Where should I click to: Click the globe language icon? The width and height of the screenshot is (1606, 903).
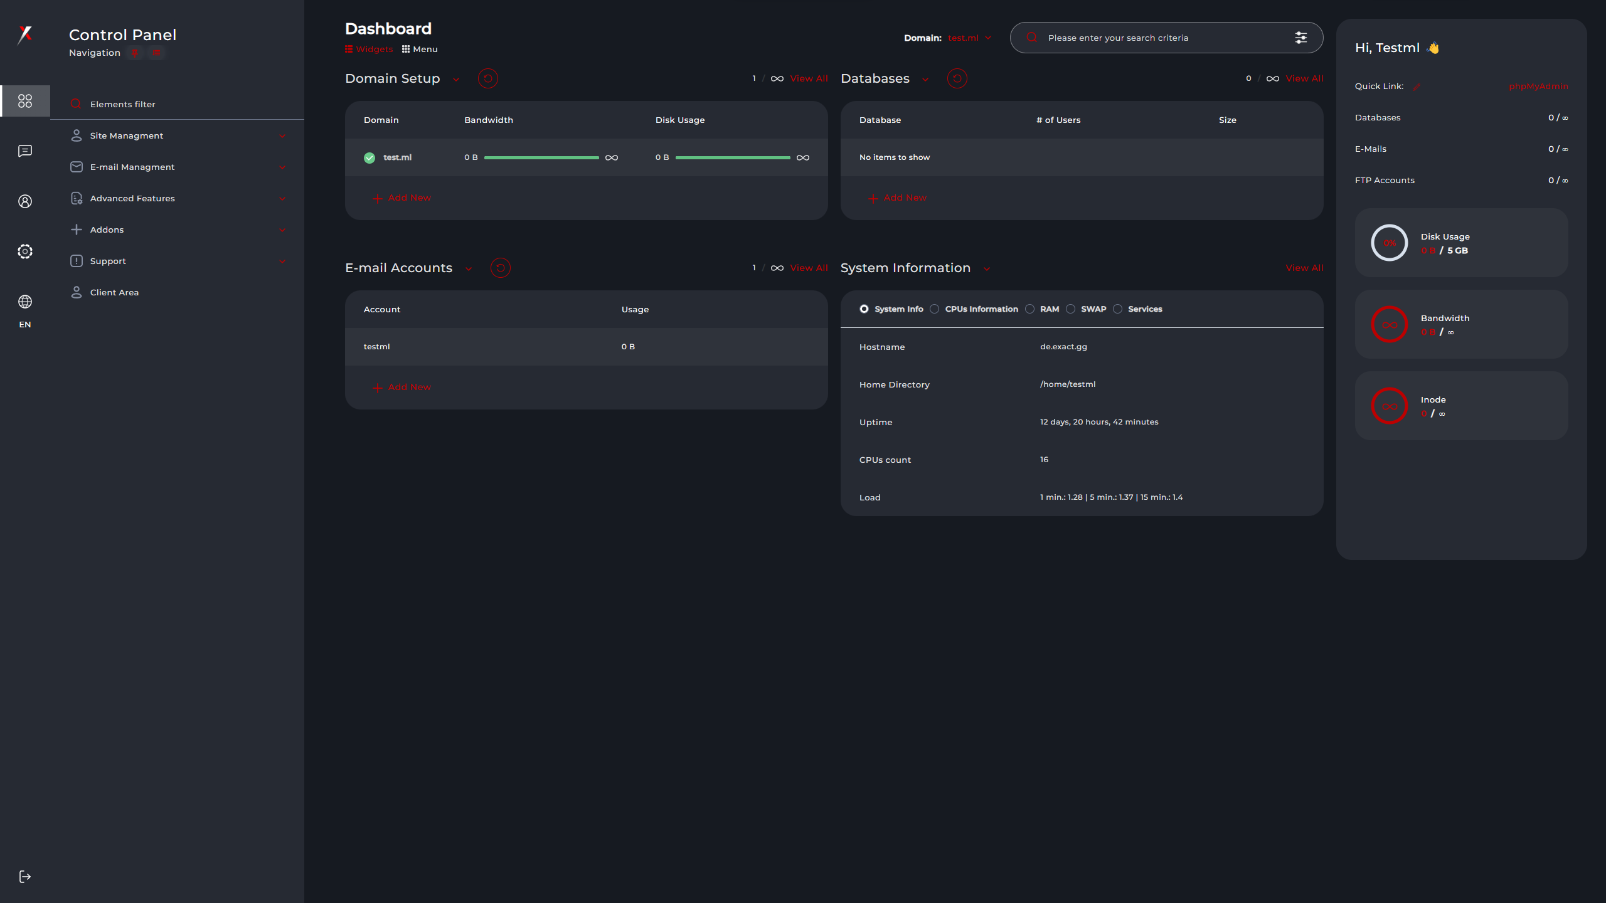(x=25, y=302)
